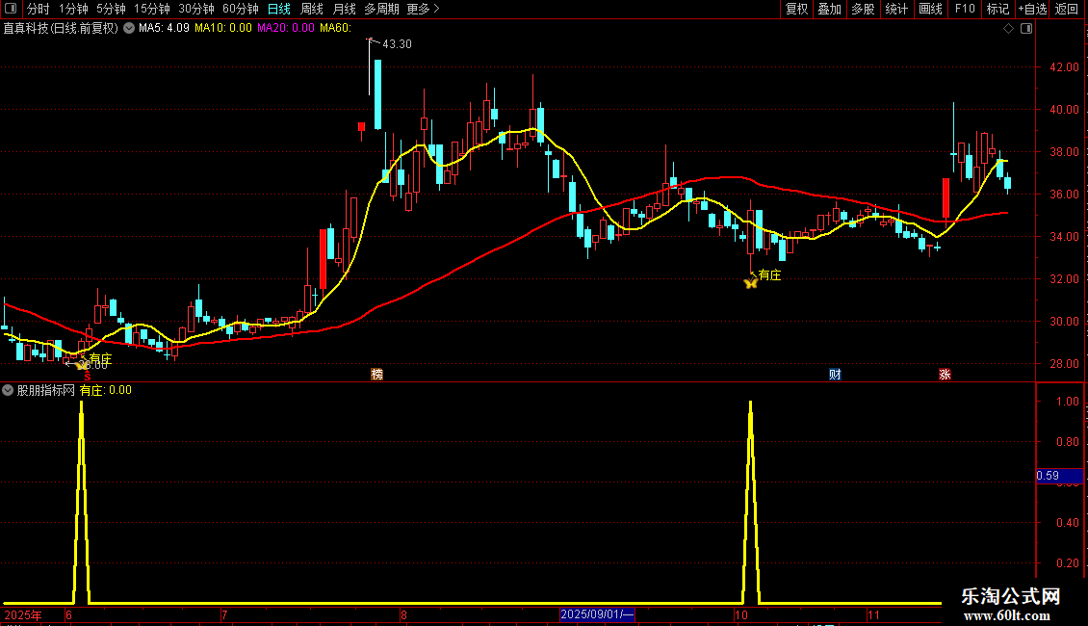
Task: Select the 60分钟 period
Action: click(240, 9)
